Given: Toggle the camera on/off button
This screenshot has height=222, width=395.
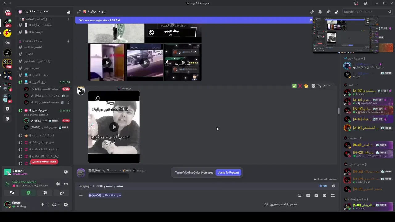Looking at the screenshot, I should coord(12,193).
